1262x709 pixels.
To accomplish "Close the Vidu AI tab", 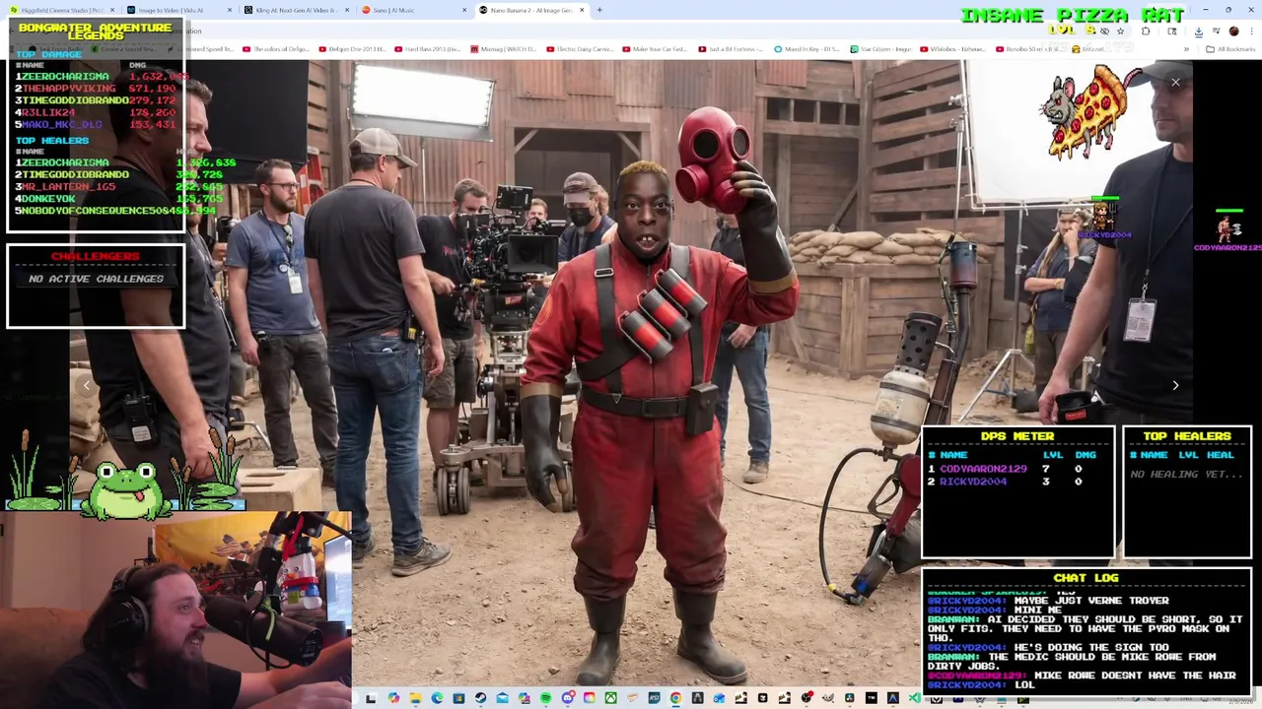I will click(230, 10).
